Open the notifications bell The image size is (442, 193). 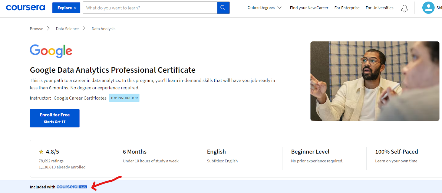point(405,8)
